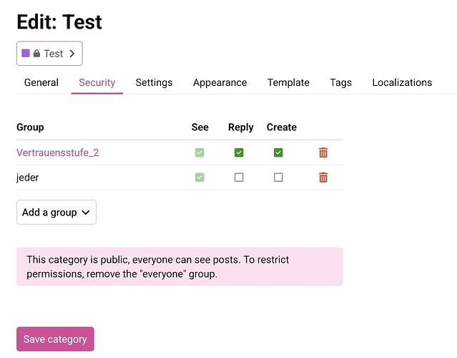Open the Localizations tab
Screen dimensions: 457x358
(x=402, y=82)
